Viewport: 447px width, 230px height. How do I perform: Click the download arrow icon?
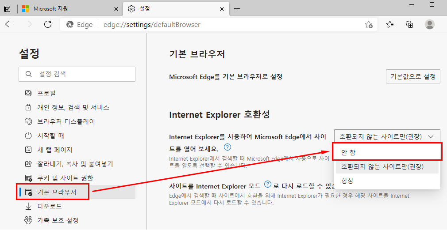click(28, 207)
